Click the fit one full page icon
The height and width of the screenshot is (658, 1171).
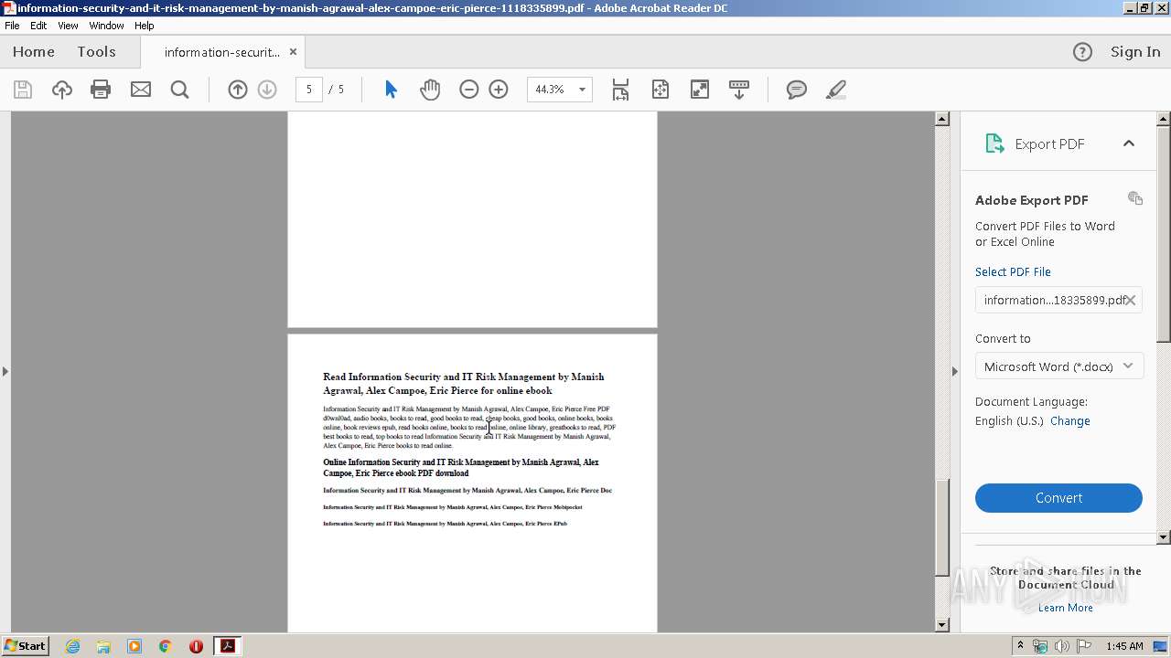click(x=661, y=90)
